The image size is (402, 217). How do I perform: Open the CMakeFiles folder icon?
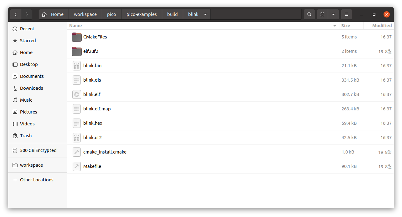point(77,37)
